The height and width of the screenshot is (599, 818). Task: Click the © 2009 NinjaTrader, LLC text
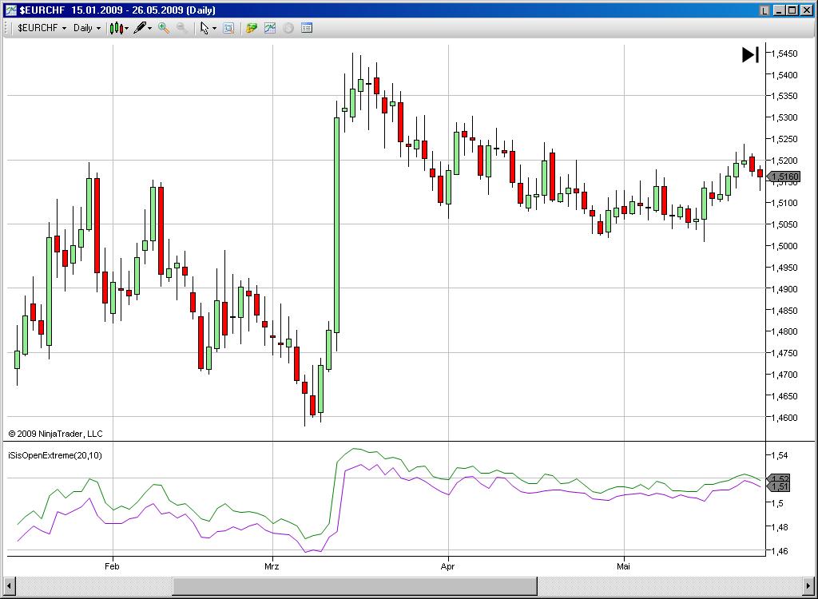coord(55,434)
